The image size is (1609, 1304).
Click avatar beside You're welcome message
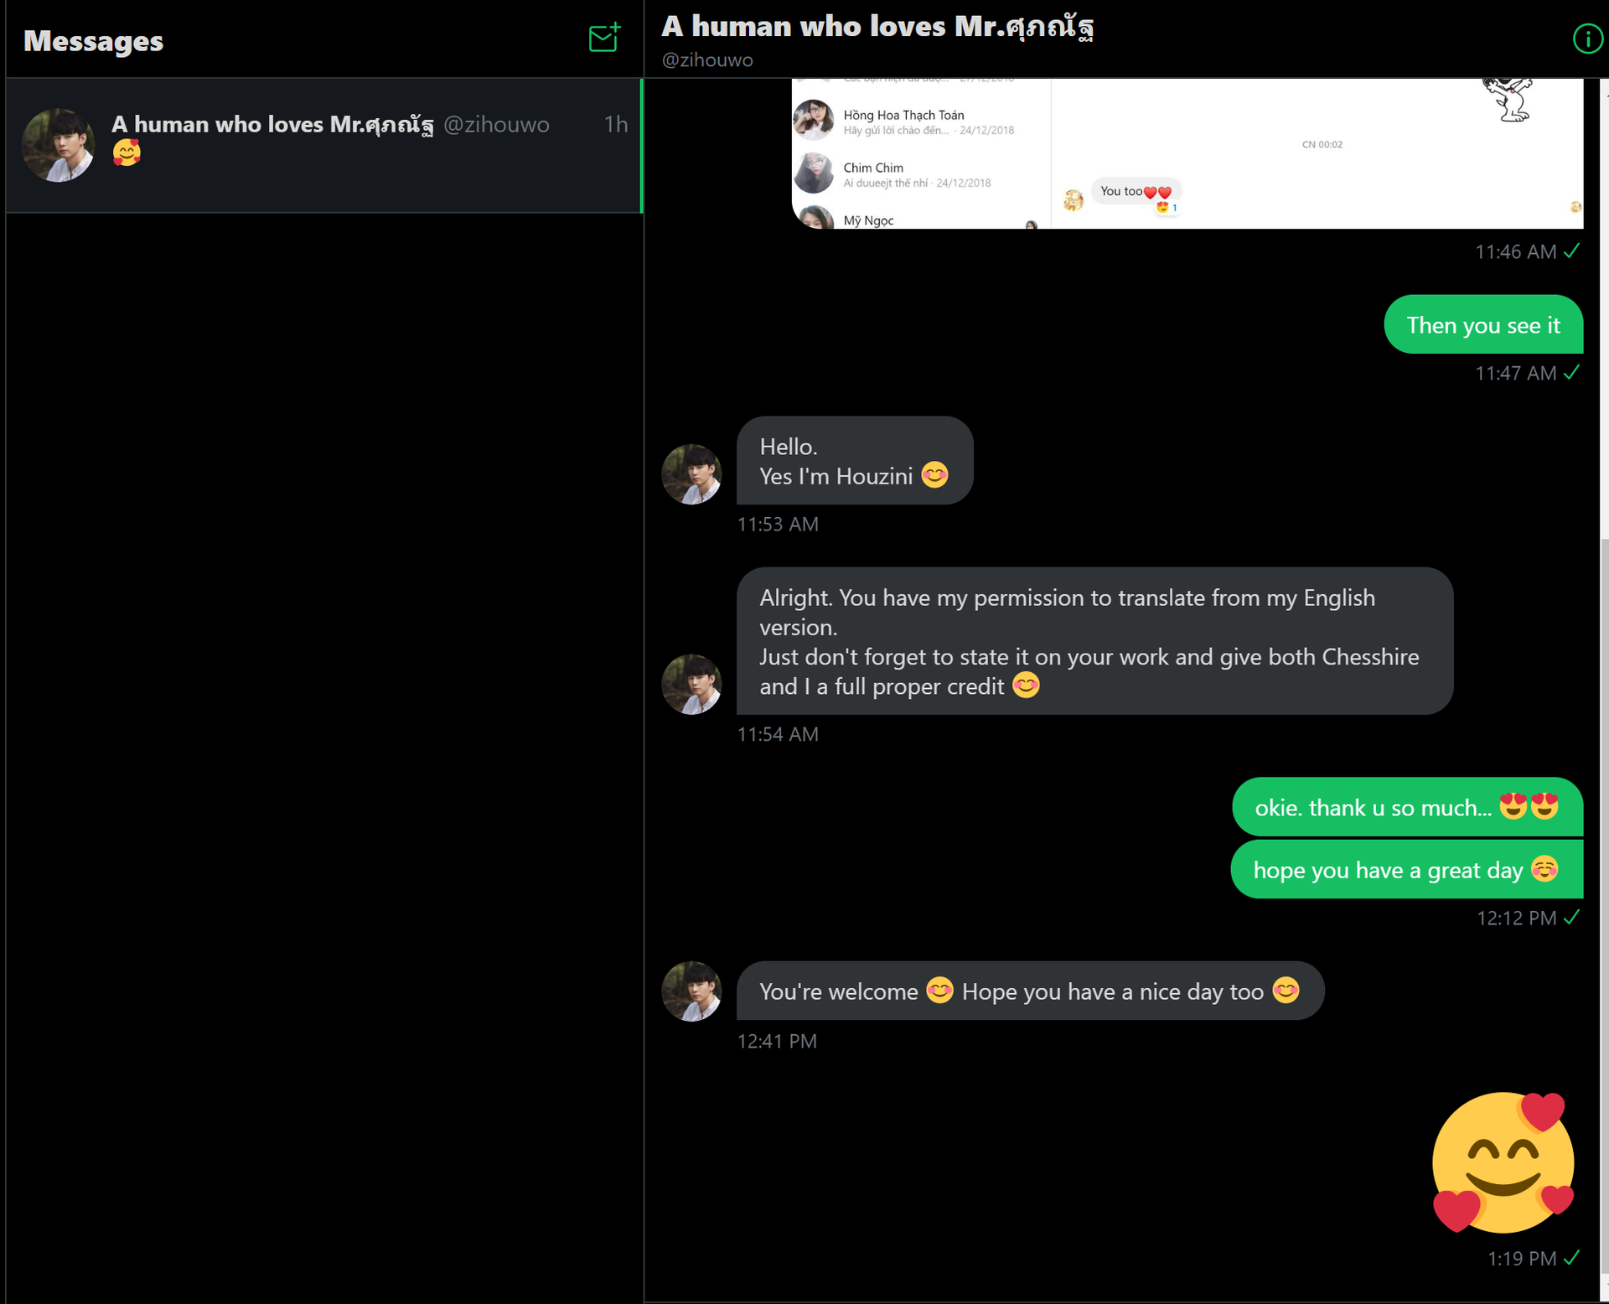[x=691, y=991]
